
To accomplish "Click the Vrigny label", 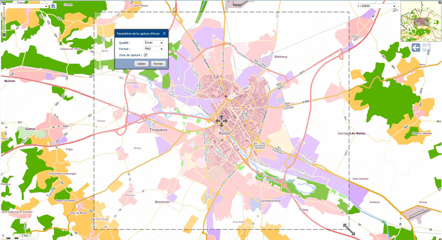I will (x=69, y=149).
